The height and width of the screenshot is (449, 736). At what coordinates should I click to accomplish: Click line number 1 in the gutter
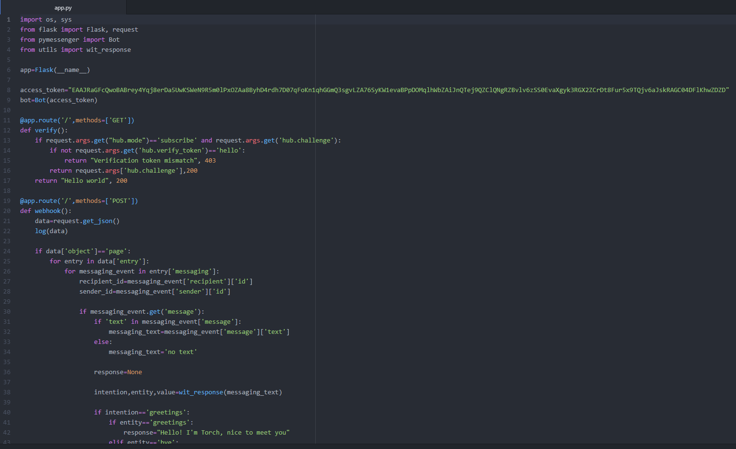pos(9,20)
